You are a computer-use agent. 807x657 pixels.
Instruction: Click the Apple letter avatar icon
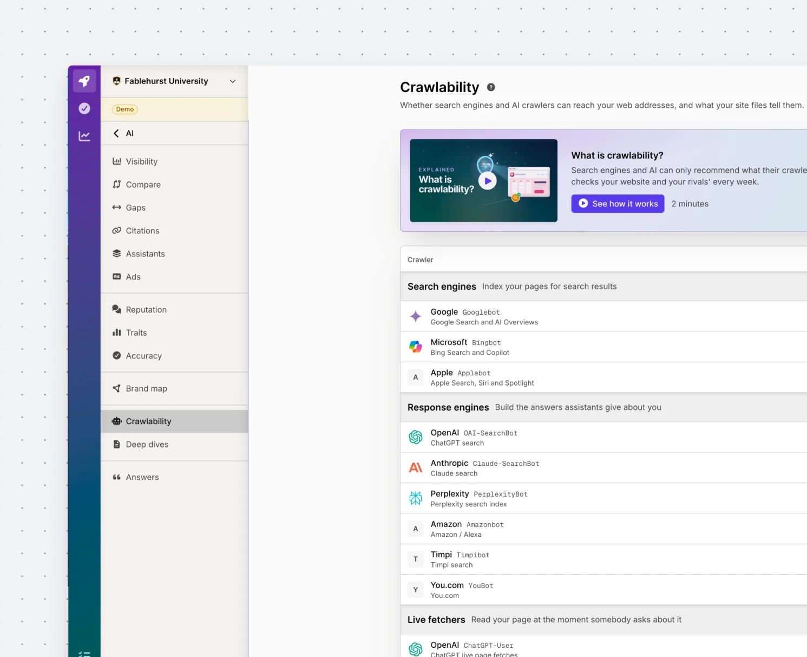pos(416,377)
